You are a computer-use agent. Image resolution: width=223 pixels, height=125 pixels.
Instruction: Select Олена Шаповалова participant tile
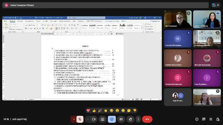[x=178, y=78]
